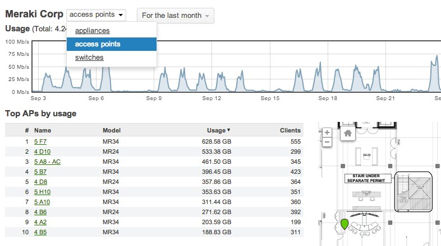Click the Sep 3 label on the usage chart

point(38,98)
